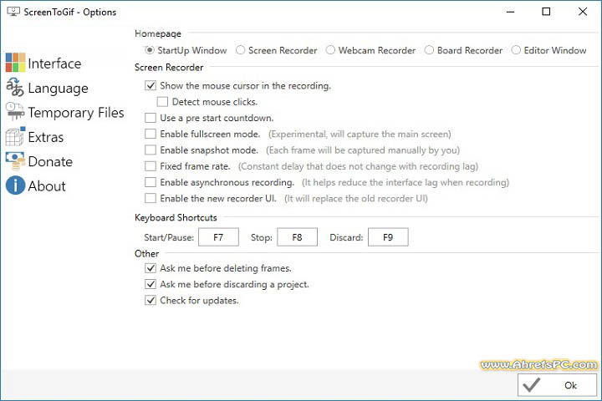Click the Homepage heading
The image size is (602, 401).
158,33
